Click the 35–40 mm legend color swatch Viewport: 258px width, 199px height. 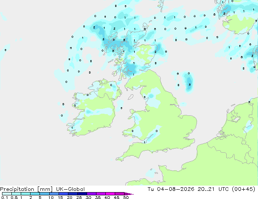(x=101, y=194)
